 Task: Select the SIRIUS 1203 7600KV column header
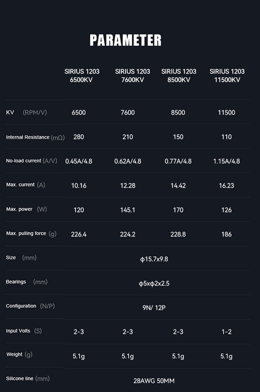point(132,75)
